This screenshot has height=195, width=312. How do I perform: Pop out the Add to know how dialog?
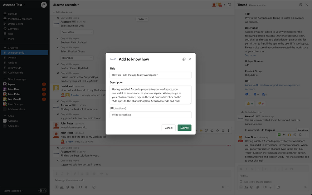coord(184,59)
